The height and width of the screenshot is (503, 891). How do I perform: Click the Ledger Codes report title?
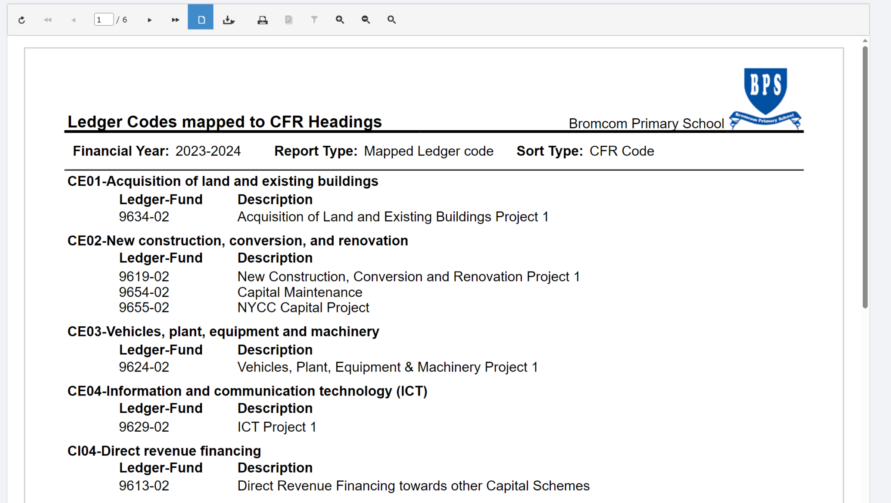coord(224,121)
